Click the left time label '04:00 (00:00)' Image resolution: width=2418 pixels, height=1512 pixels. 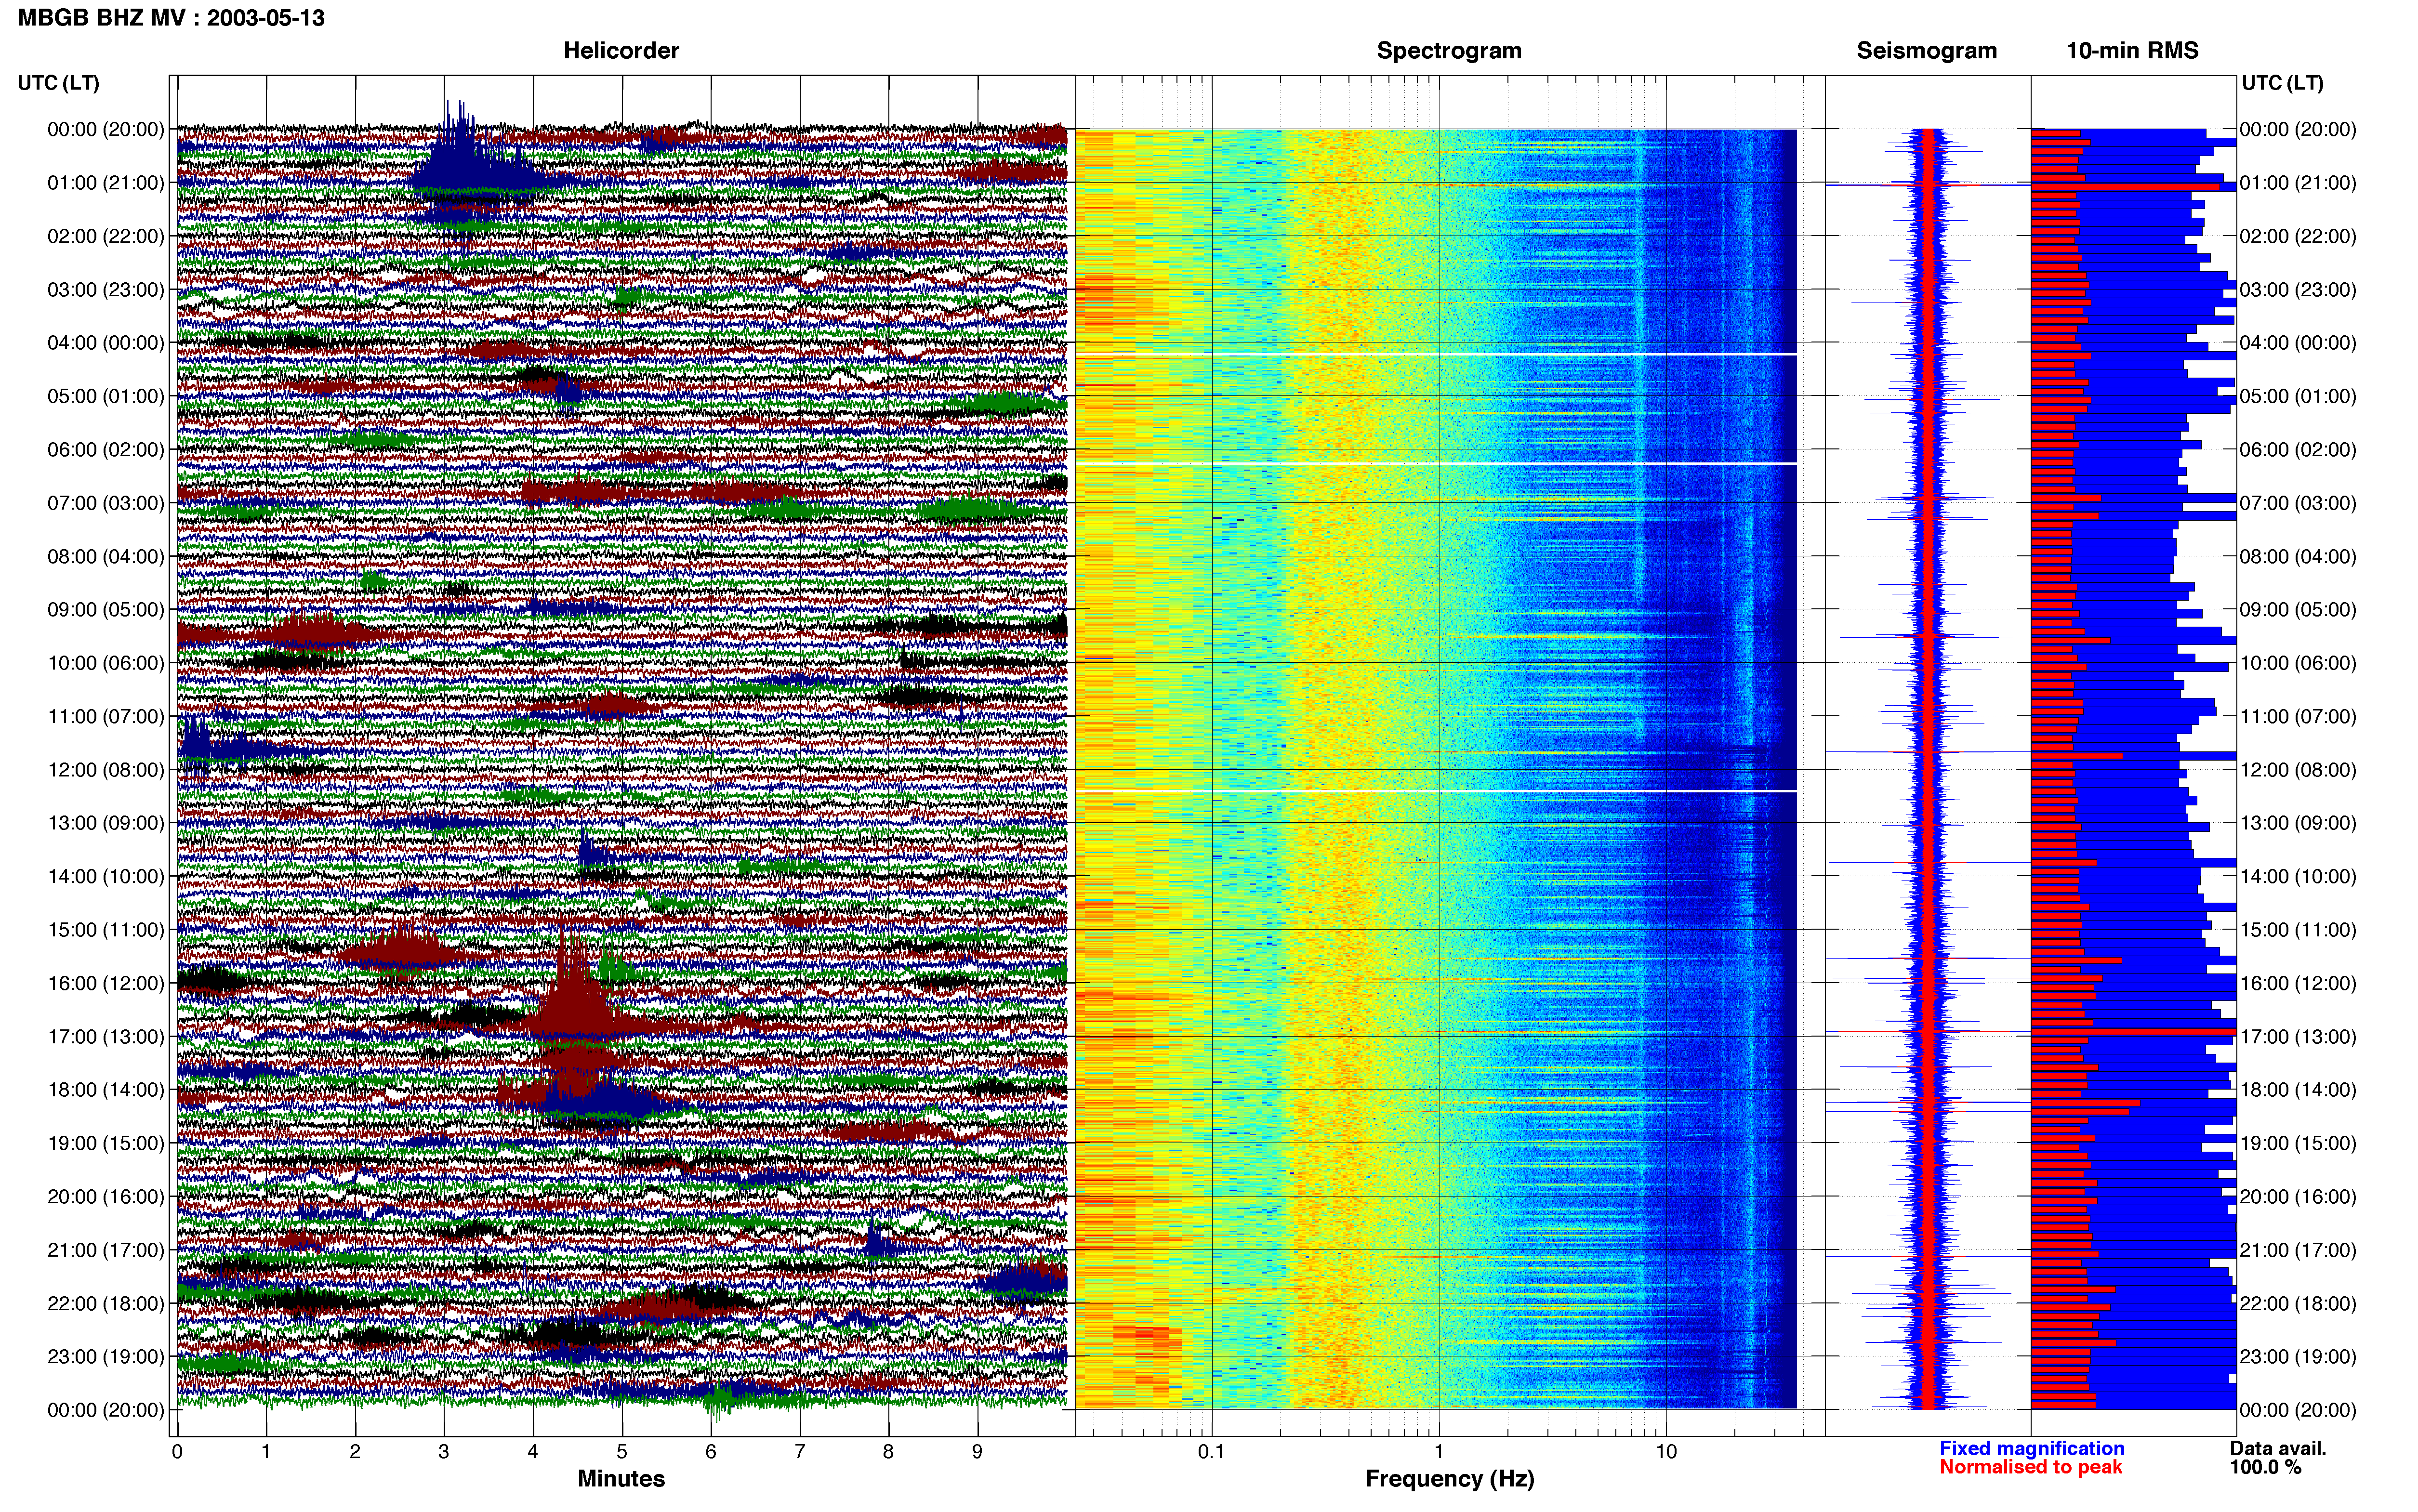click(106, 343)
